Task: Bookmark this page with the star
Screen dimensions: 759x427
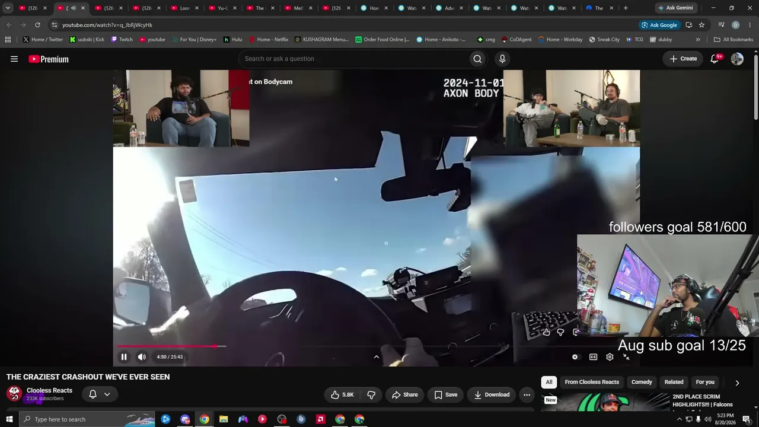Action: 701,25
